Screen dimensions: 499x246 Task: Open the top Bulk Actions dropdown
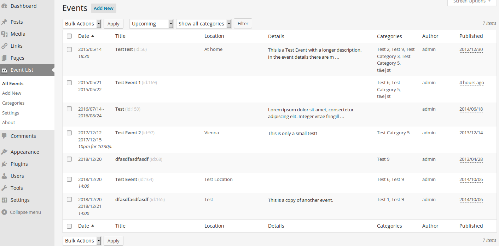(x=82, y=24)
